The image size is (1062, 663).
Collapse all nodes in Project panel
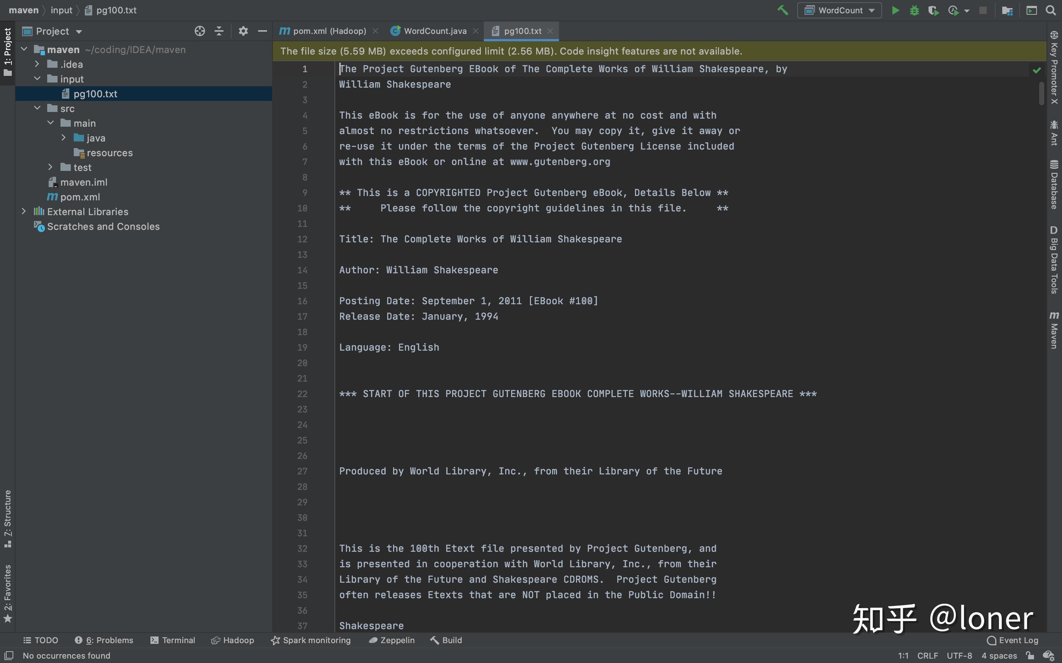click(219, 31)
